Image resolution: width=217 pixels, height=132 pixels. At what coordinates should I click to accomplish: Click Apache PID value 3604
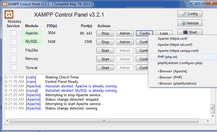[x=51, y=33]
